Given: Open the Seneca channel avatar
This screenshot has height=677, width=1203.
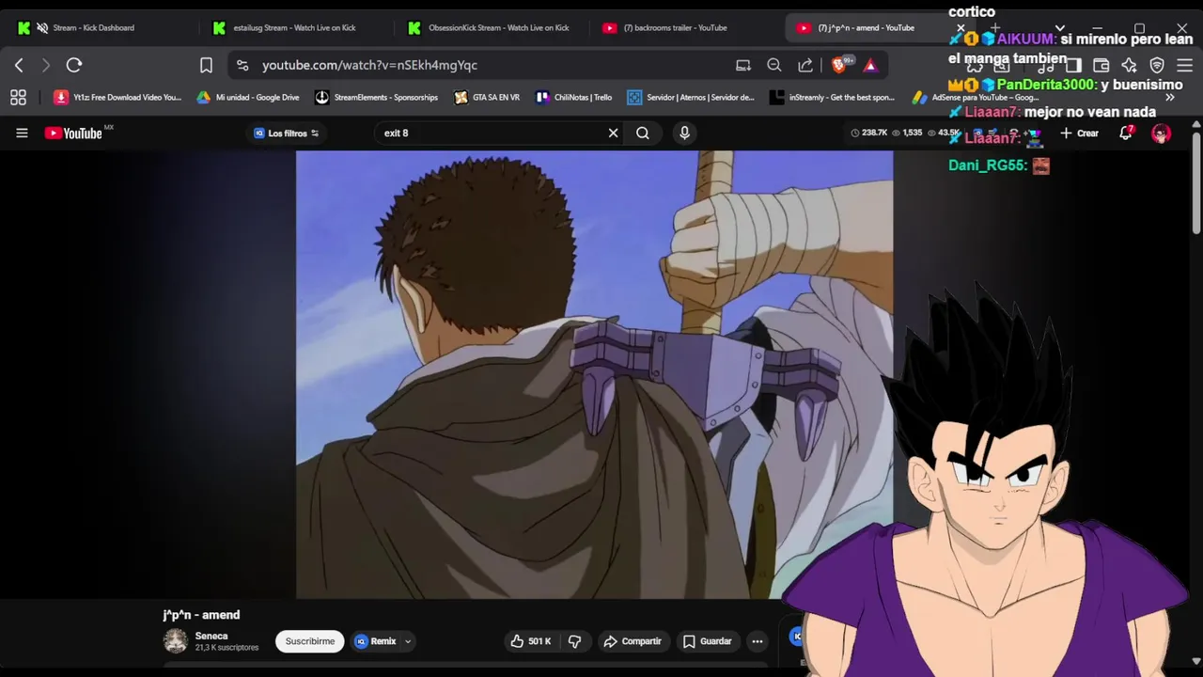Looking at the screenshot, I should 176,641.
